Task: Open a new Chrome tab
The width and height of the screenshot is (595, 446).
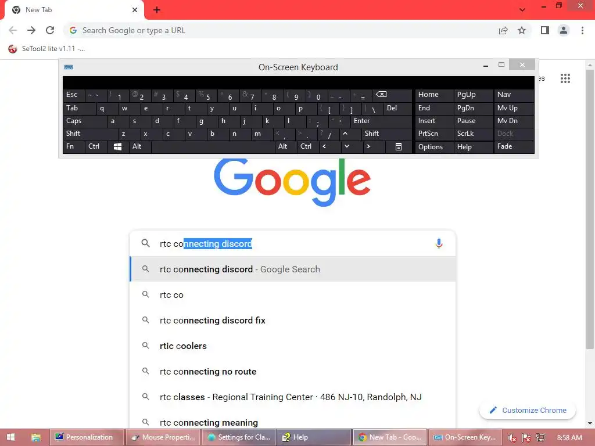Action: point(157,10)
